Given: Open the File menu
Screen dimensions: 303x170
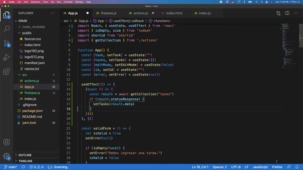Looking at the screenshot, I should point(19,2).
